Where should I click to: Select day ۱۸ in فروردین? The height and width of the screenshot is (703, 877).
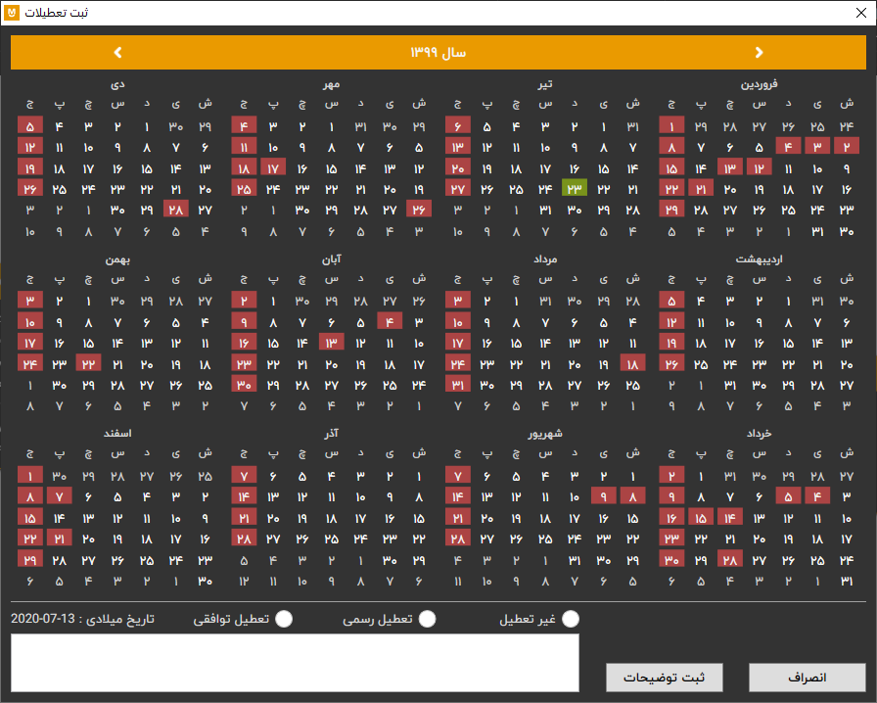788,189
